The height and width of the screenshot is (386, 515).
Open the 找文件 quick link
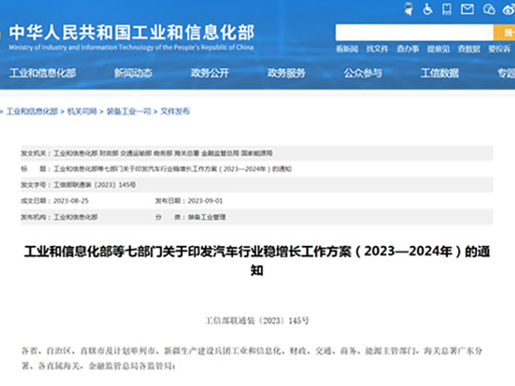click(x=377, y=49)
